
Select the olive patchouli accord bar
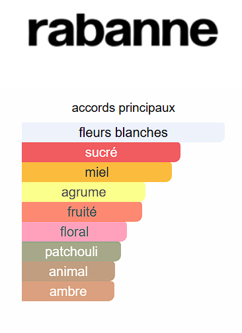71,252
